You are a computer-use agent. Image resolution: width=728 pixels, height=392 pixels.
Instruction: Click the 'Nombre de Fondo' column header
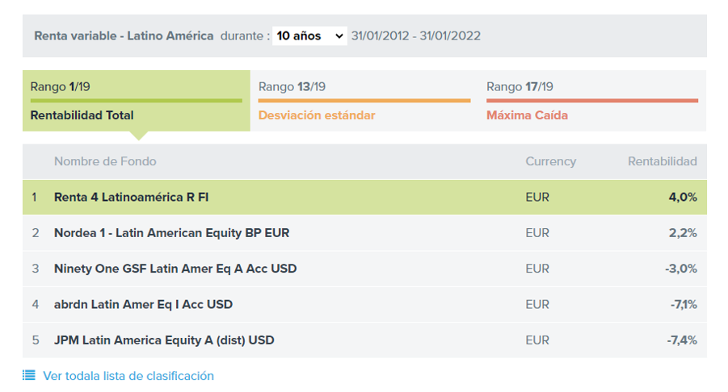(105, 161)
